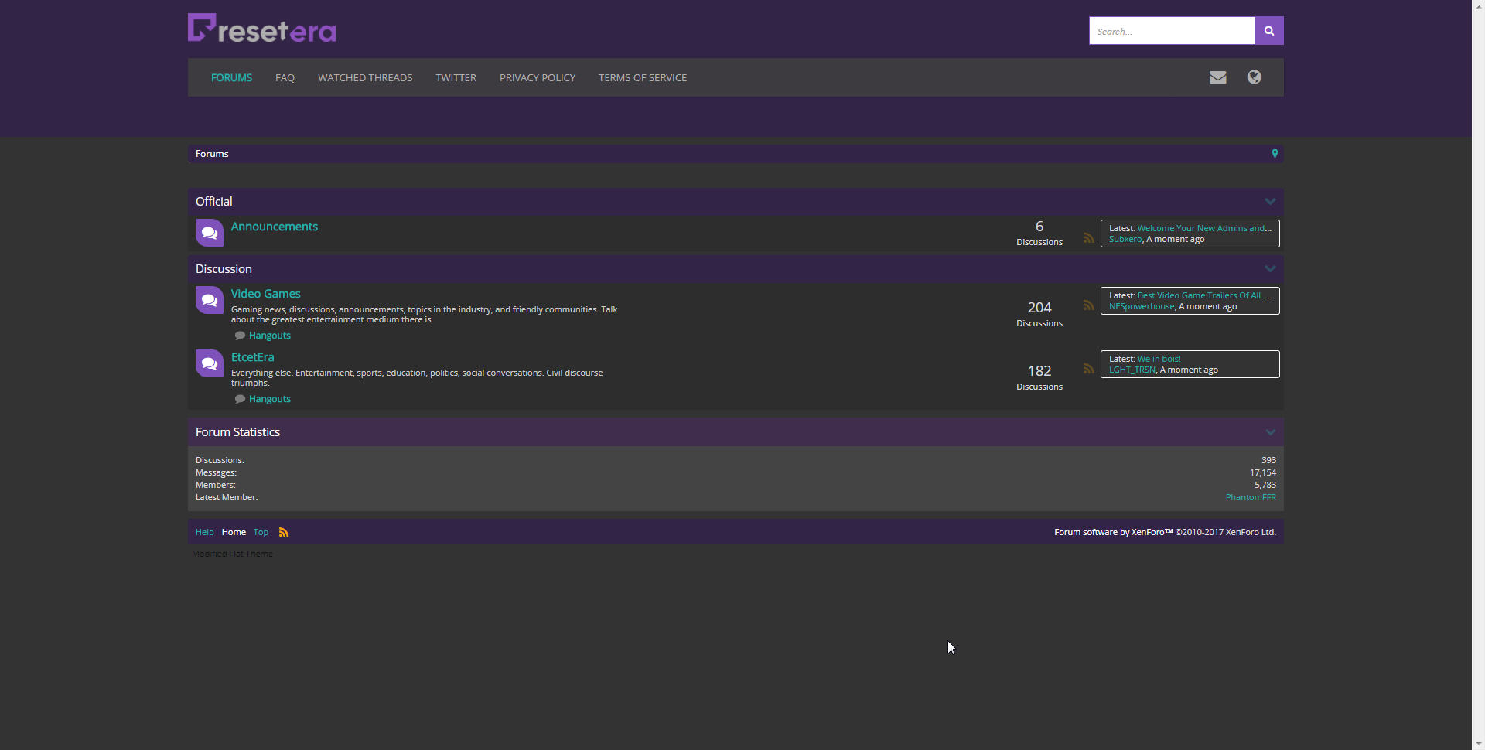Open the Hangouts link under EtcetEra
Viewport: 1485px width, 750px height.
coord(269,398)
